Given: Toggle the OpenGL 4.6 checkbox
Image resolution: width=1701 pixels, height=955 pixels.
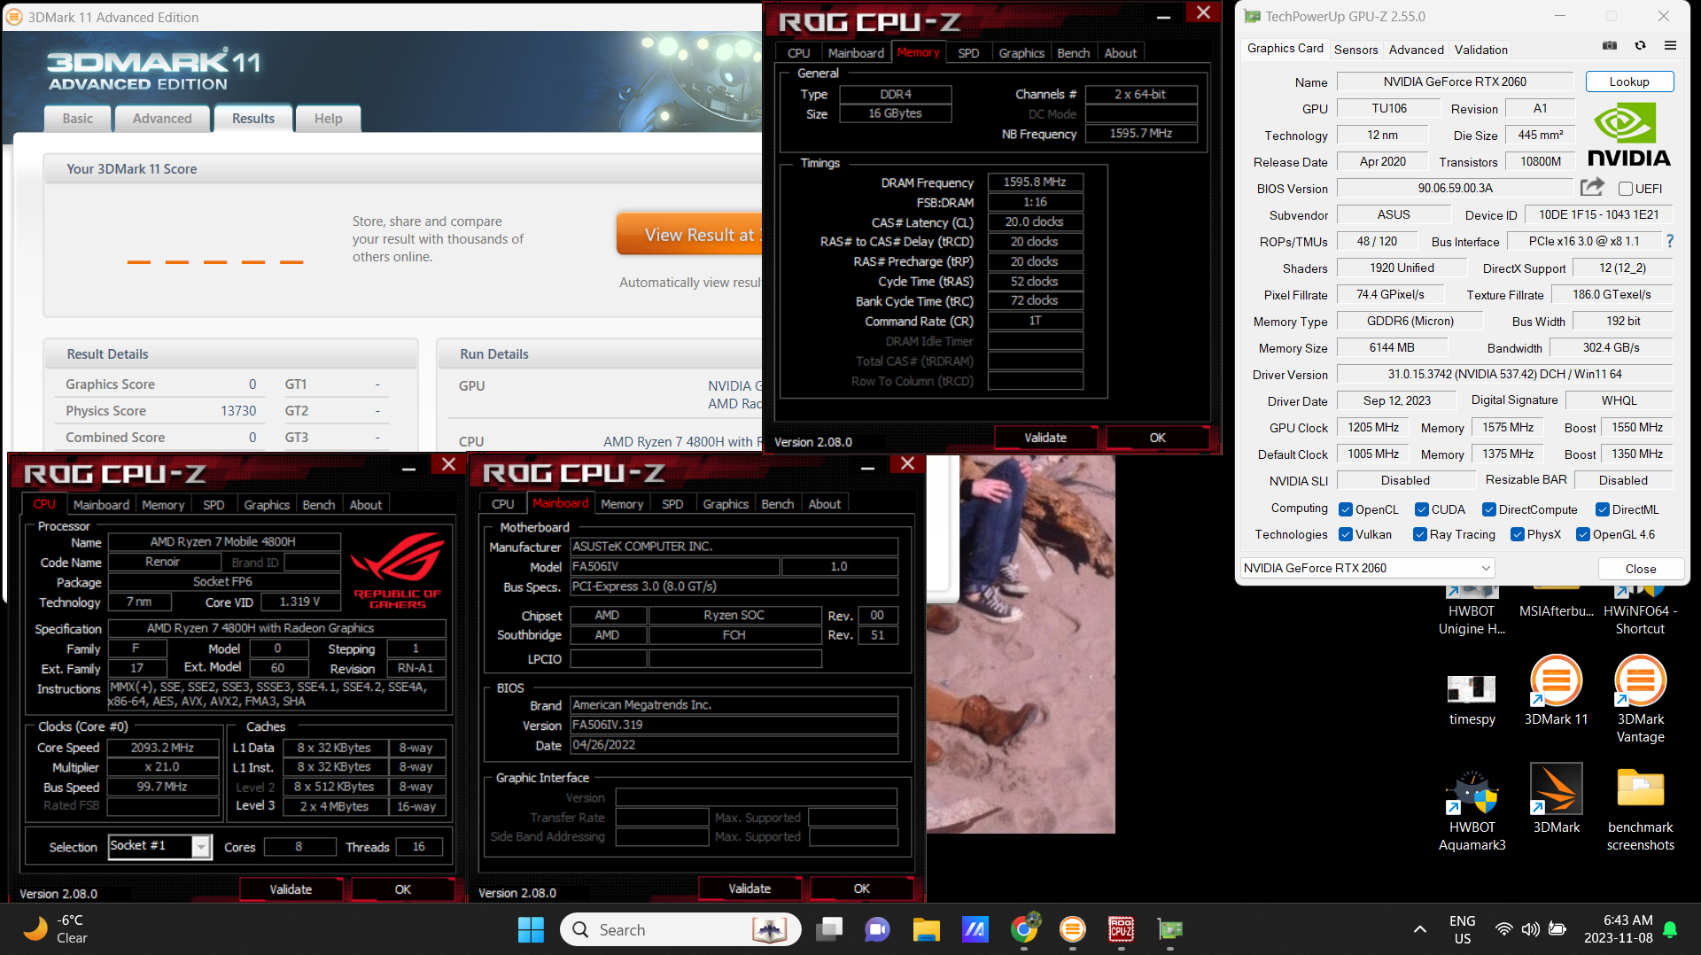Looking at the screenshot, I should coord(1583,534).
